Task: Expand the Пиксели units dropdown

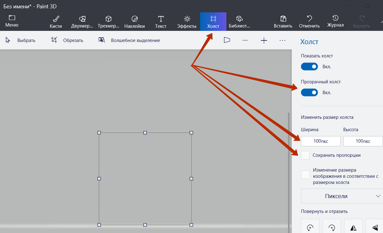Action: pos(342,196)
